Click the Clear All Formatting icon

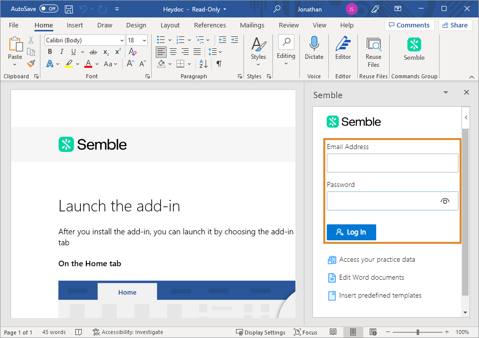(x=132, y=52)
